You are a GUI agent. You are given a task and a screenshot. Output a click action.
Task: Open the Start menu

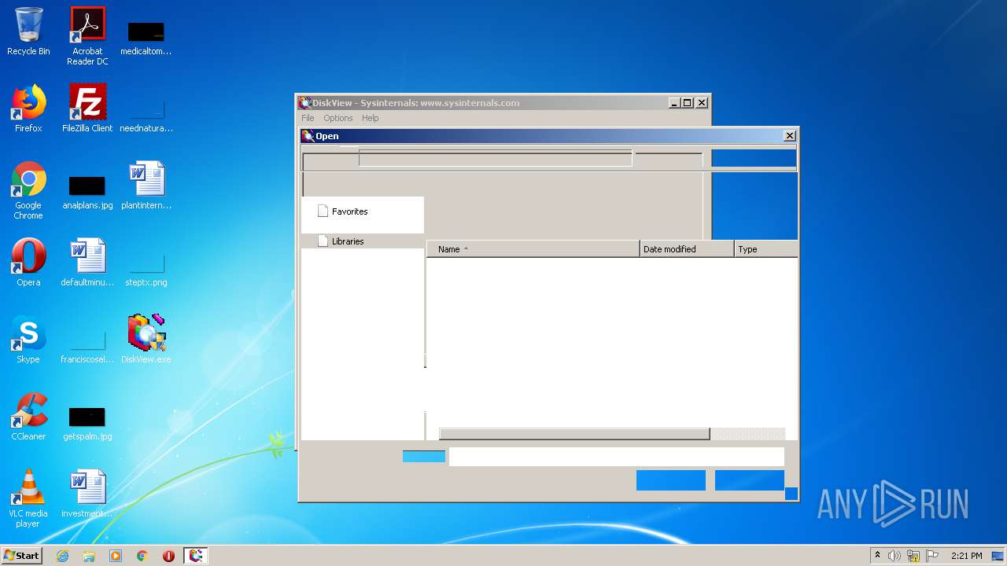(22, 556)
